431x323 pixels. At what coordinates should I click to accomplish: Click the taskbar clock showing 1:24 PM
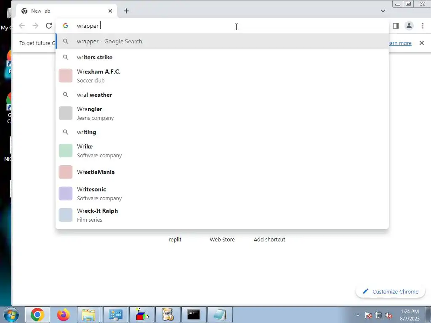click(x=410, y=315)
